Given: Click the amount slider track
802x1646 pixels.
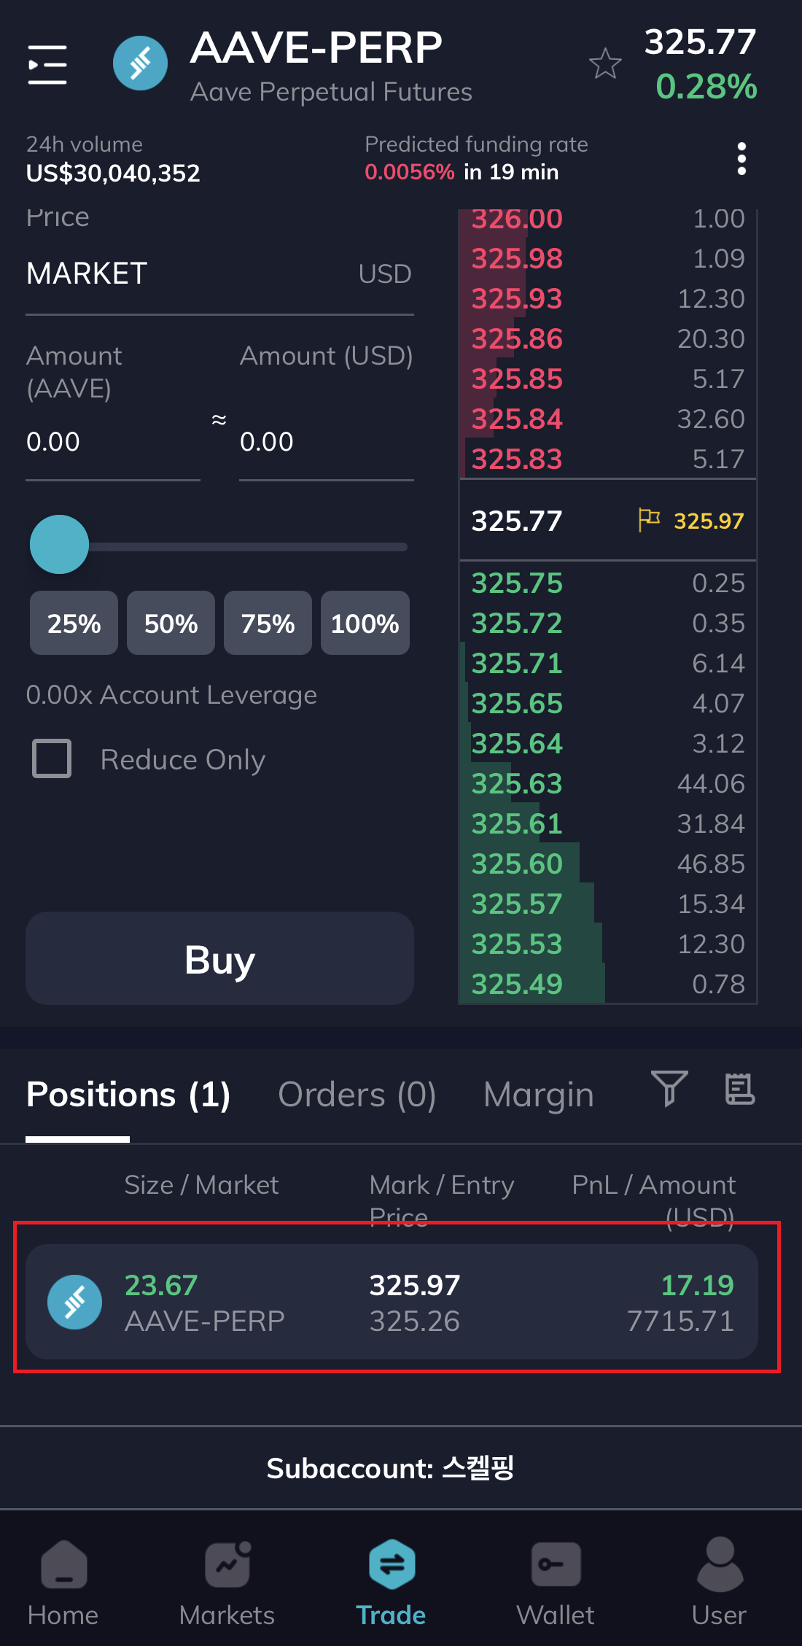Looking at the screenshot, I should pos(248,547).
